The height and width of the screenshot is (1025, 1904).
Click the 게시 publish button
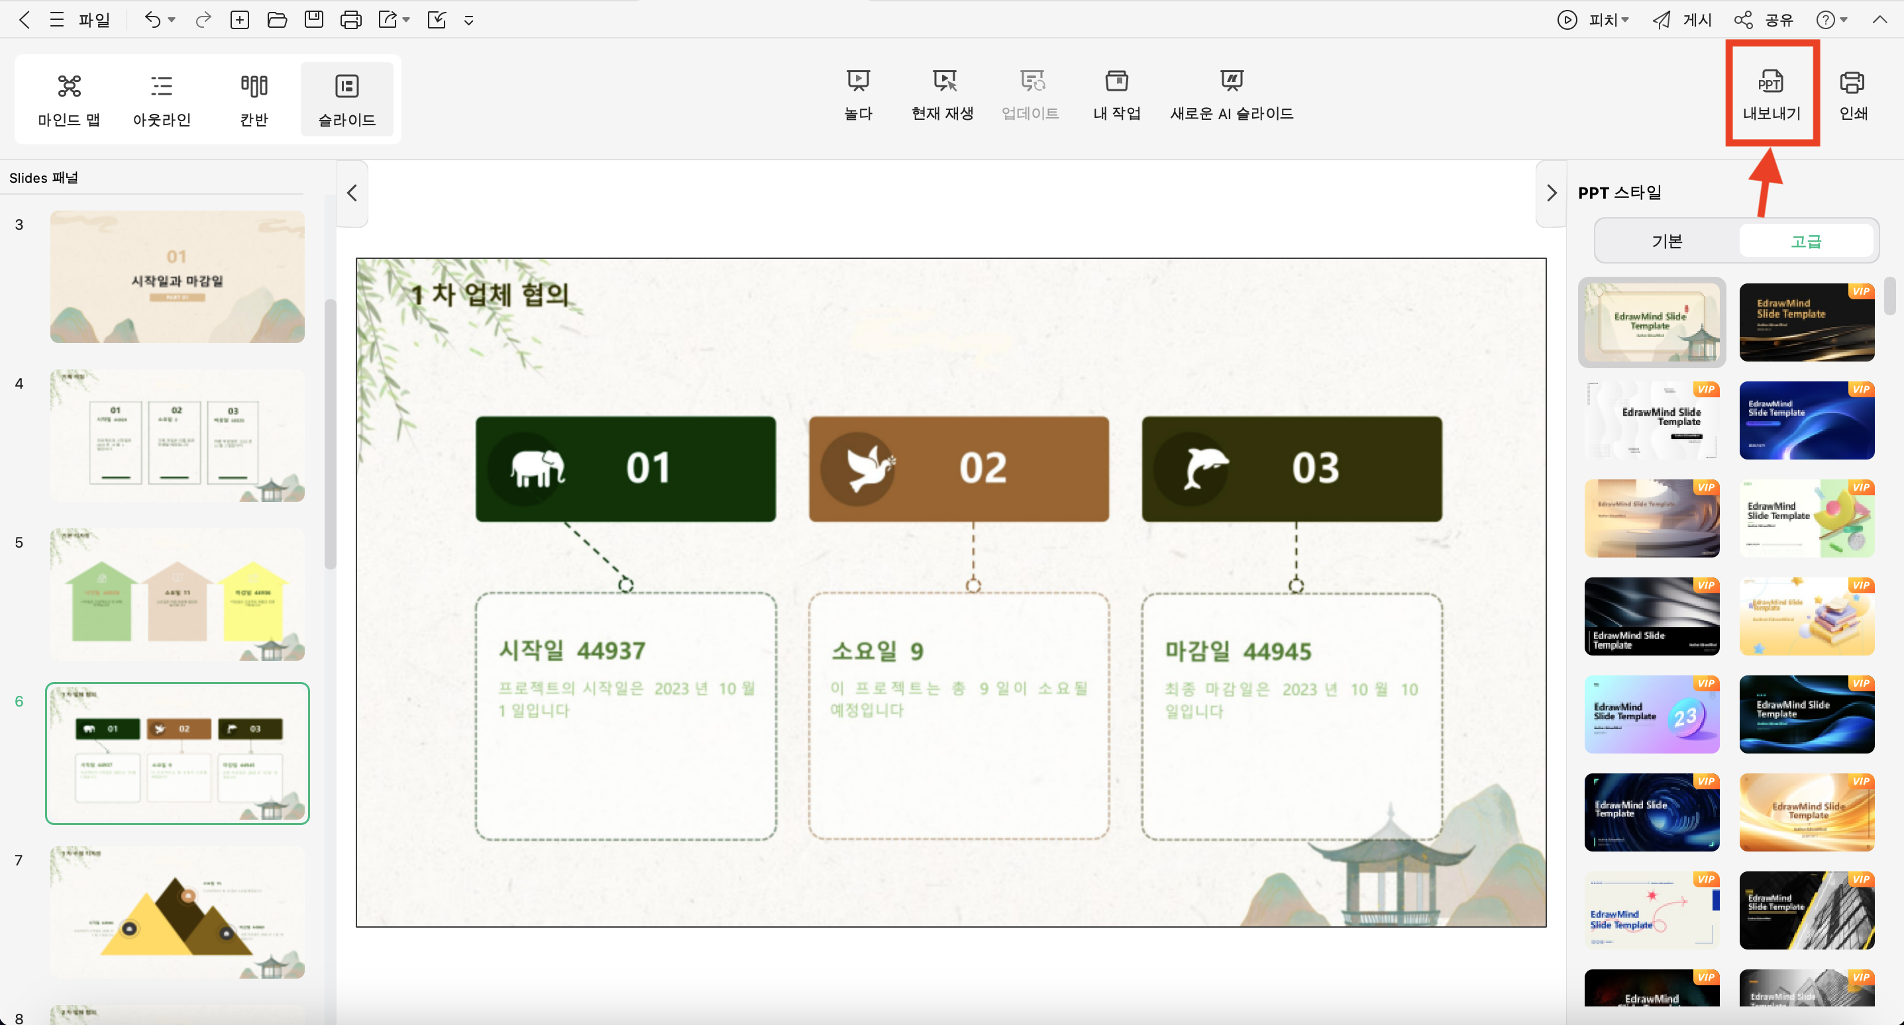(x=1682, y=20)
